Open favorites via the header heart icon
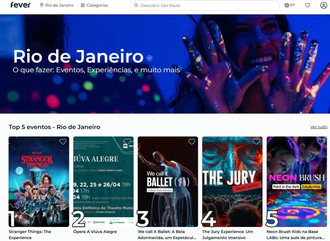This screenshot has height=241, width=330. pos(307,5)
